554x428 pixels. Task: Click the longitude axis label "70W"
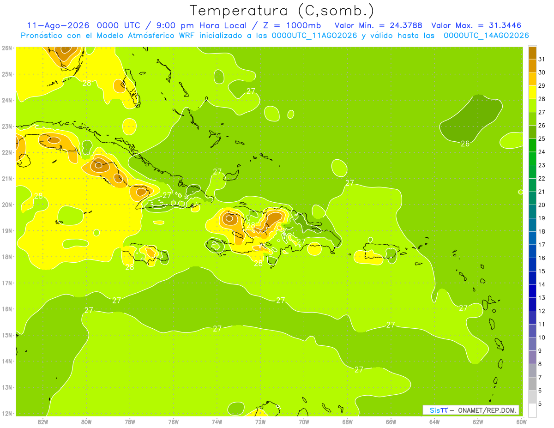304,422
